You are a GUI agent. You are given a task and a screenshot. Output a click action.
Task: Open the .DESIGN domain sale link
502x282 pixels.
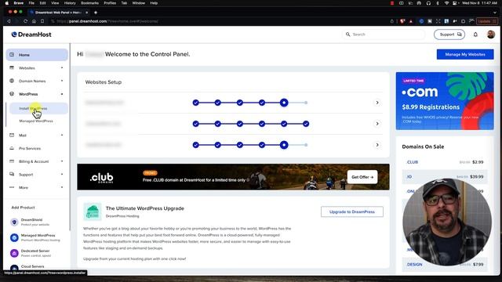click(414, 265)
